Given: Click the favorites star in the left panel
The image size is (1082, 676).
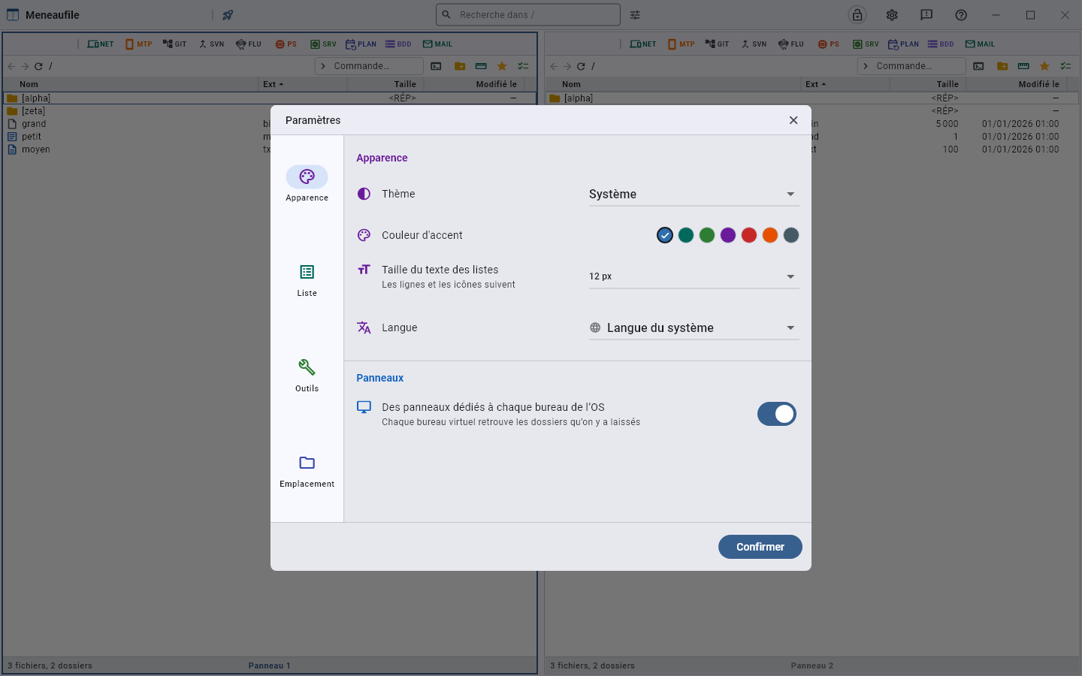Looking at the screenshot, I should 502,66.
